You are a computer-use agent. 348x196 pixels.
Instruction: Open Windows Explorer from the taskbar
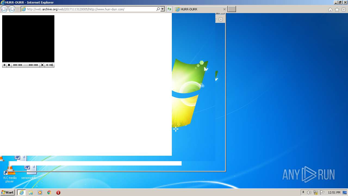point(31,192)
